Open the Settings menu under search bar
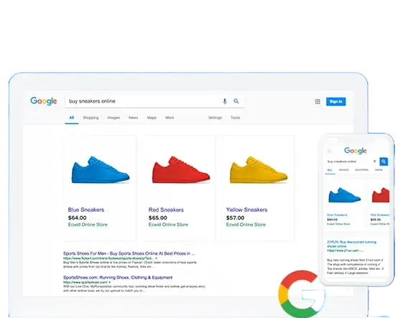This screenshot has height=318, width=400. [x=215, y=118]
